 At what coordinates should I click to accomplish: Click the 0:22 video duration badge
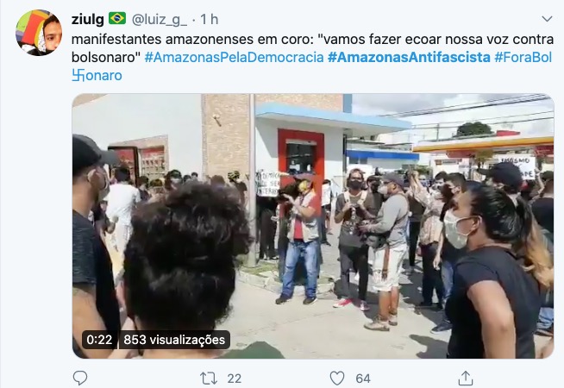(99, 340)
